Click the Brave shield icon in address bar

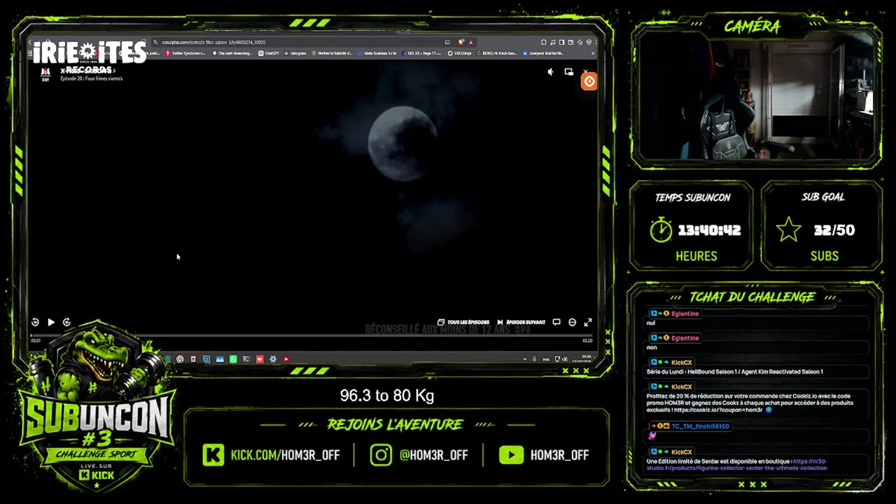coord(461,42)
